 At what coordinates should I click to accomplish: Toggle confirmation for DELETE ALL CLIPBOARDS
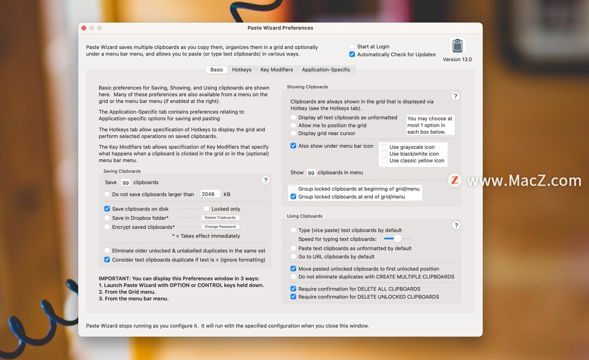tap(293, 289)
